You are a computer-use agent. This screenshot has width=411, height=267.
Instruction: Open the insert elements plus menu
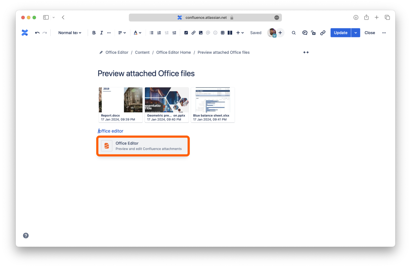pyautogui.click(x=240, y=33)
